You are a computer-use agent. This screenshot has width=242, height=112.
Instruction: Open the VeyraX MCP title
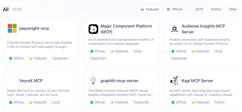pos(31,81)
